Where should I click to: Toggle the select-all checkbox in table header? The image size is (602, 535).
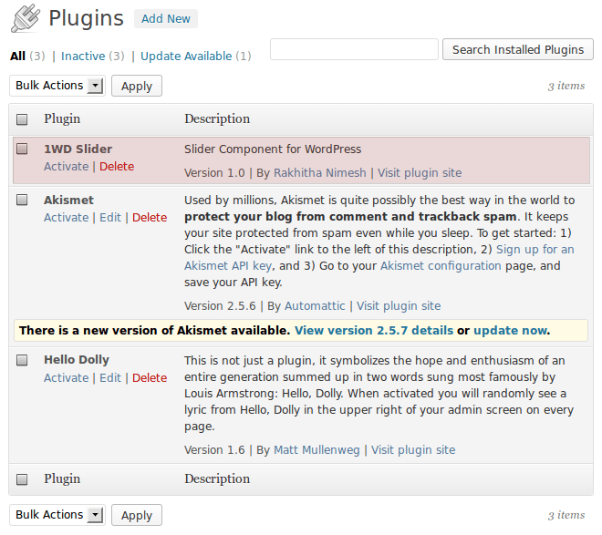click(x=22, y=119)
